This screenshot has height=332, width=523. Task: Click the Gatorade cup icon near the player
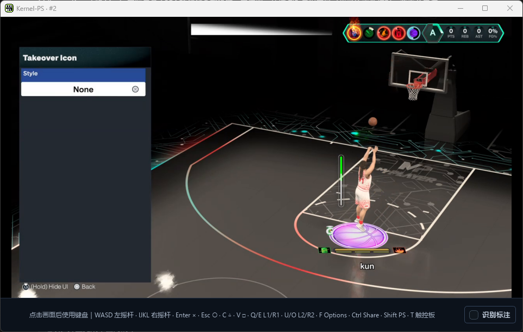coord(329,230)
